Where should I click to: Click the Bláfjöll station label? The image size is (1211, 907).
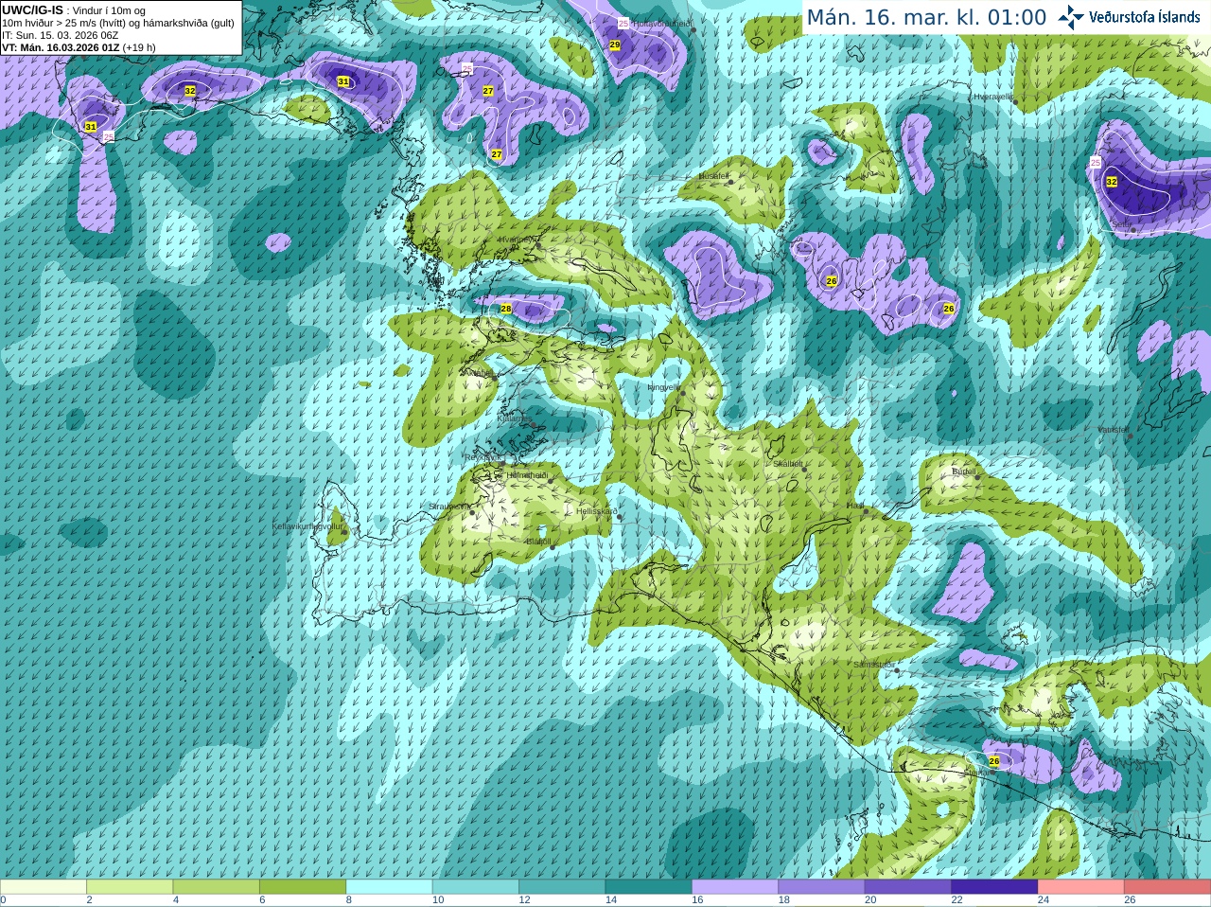tap(537, 542)
